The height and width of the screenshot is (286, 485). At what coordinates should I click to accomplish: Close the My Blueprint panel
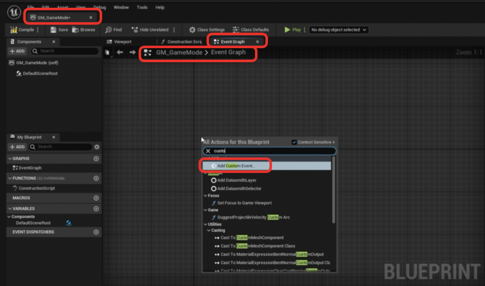point(53,137)
